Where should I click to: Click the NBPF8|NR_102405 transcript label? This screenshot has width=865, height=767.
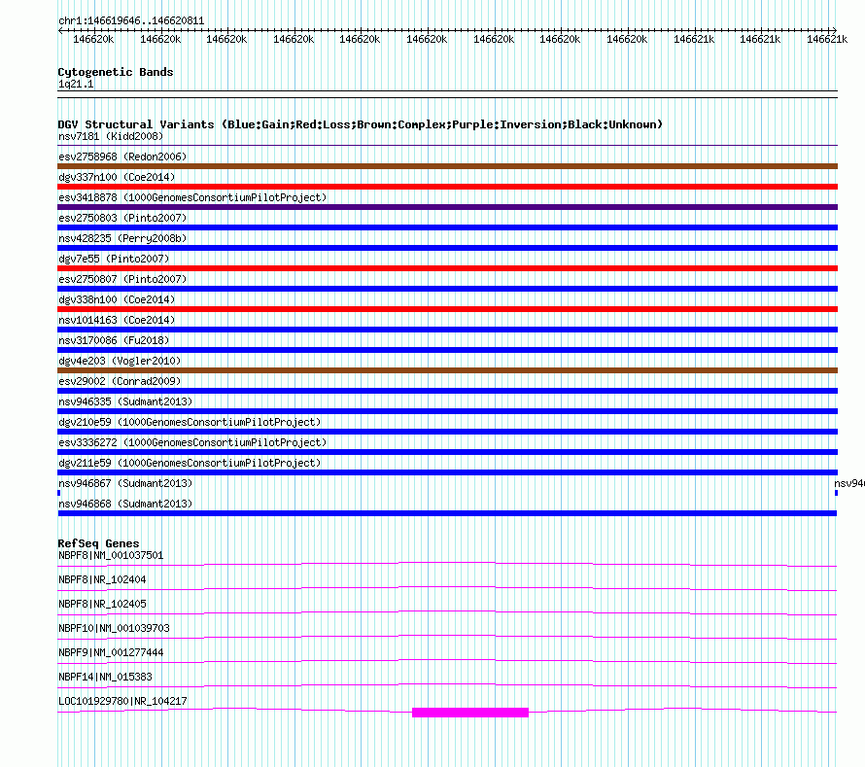pyautogui.click(x=102, y=605)
